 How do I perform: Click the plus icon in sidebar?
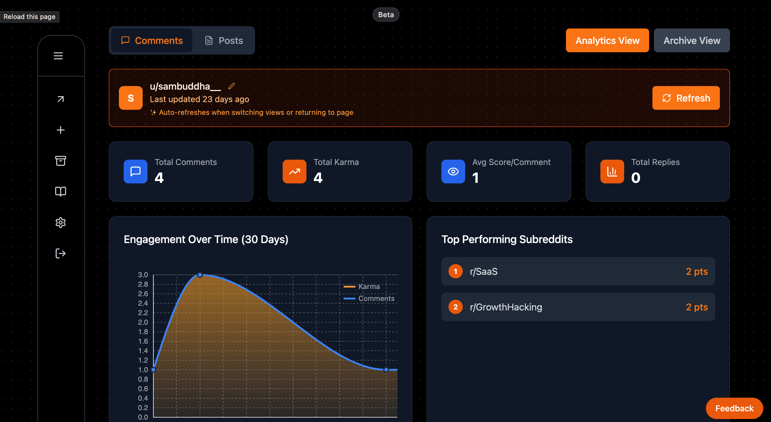pyautogui.click(x=60, y=130)
